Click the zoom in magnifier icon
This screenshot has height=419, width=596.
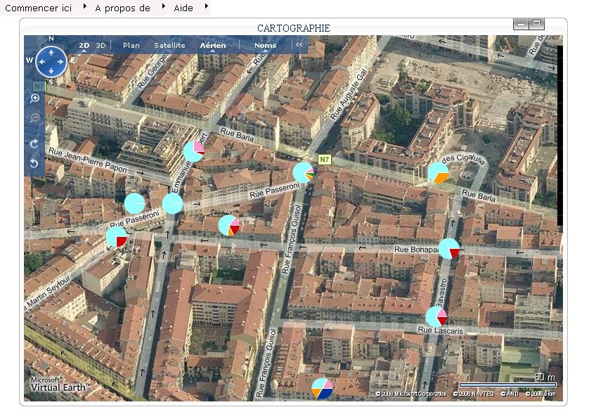34,98
